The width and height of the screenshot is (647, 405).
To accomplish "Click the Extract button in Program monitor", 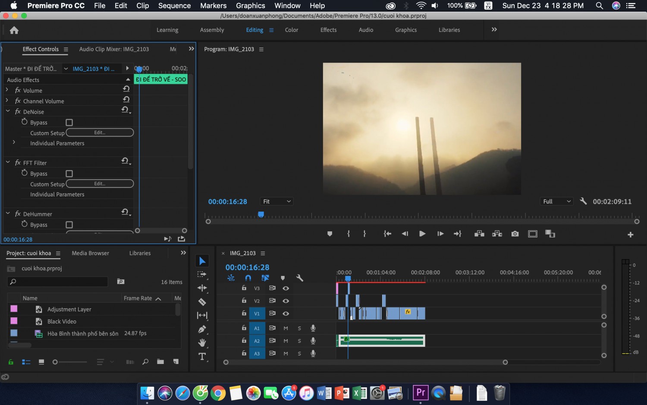I will [497, 234].
